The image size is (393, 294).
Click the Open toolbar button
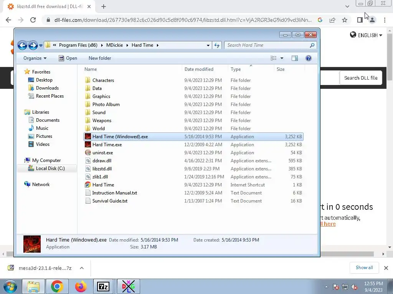pos(68,58)
